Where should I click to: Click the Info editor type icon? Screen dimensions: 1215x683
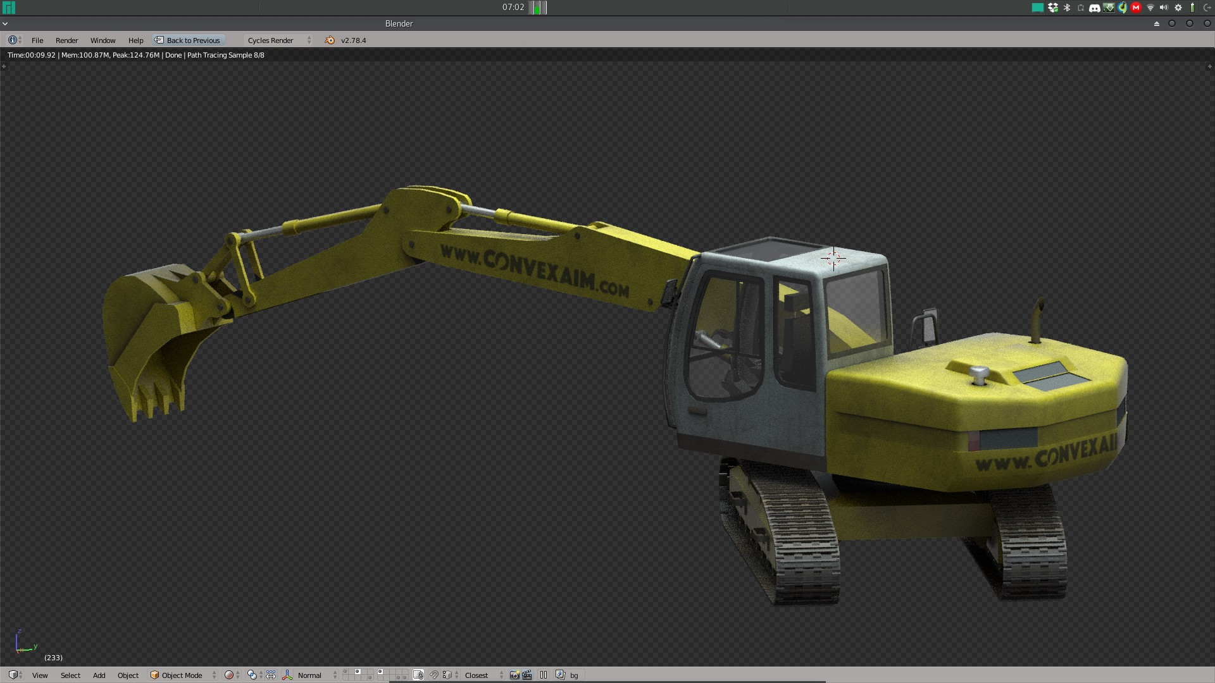tap(12, 40)
